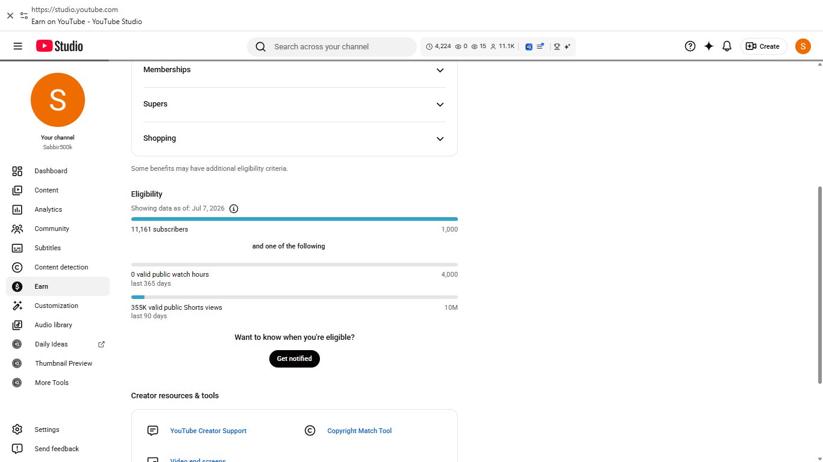Click the '0 valid public watch hours' text
The height and width of the screenshot is (462, 823).
click(x=170, y=274)
